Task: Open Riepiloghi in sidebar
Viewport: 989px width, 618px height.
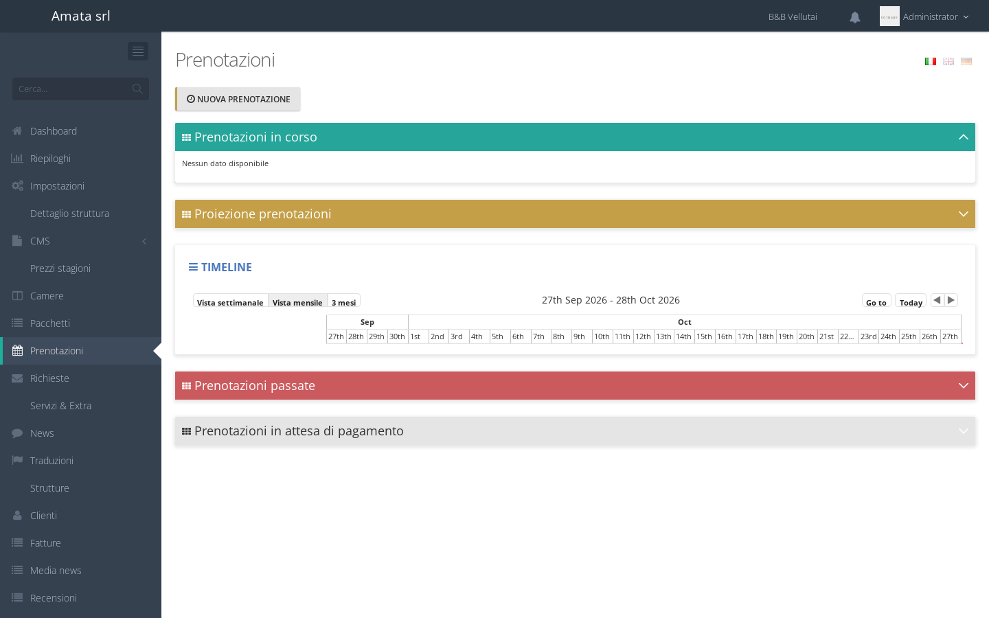Action: (81, 159)
